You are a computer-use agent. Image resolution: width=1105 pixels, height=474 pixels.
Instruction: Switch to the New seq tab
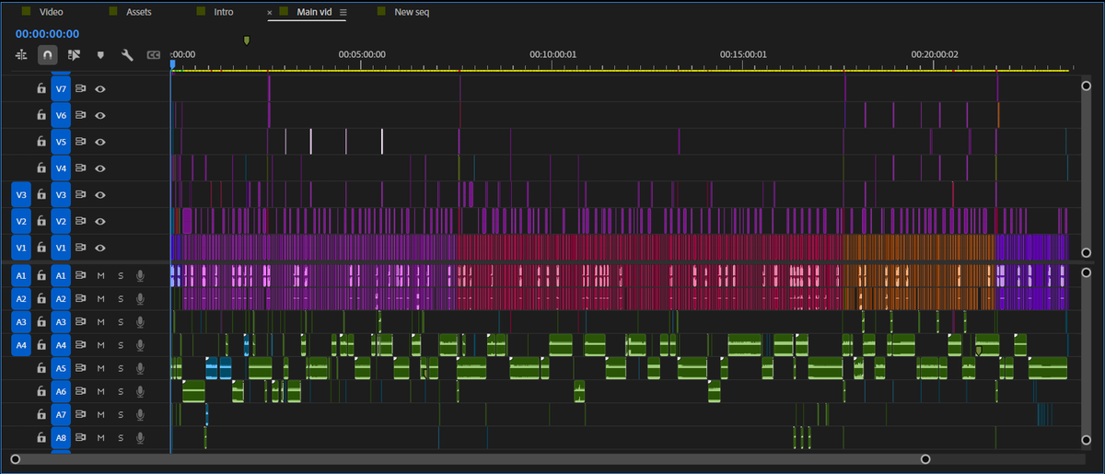click(412, 12)
